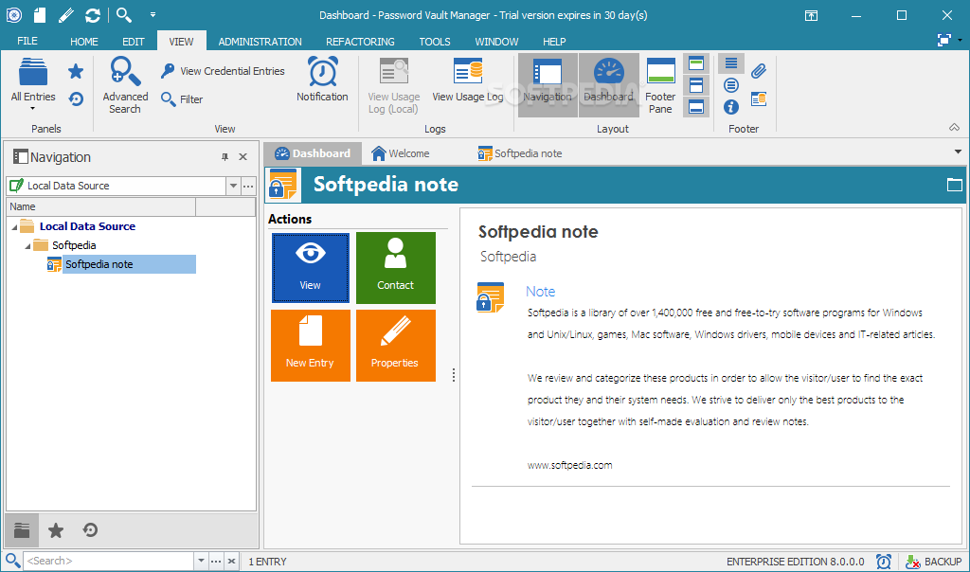Click the Name column header
This screenshot has width=970, height=572.
click(101, 206)
